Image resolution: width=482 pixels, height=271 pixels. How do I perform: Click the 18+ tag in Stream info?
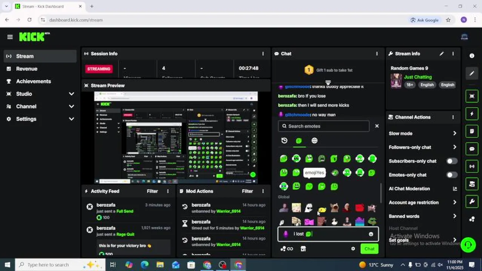410,85
